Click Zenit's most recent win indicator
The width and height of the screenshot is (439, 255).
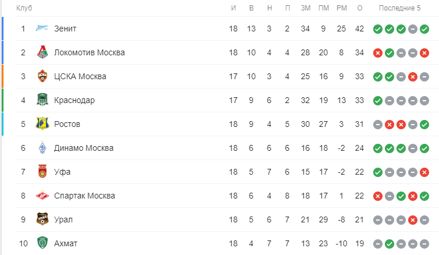pos(424,29)
